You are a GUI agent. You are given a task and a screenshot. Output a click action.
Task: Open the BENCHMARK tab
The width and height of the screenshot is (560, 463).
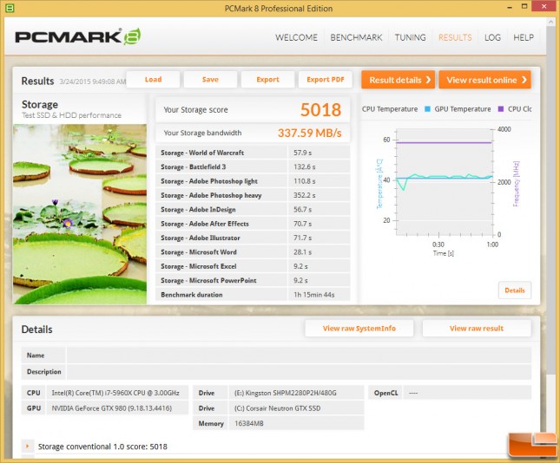pos(356,37)
